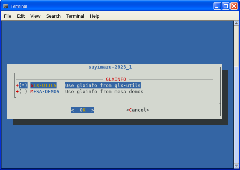This screenshot has width=240, height=170.
Task: Open the Help menu
Action: coord(95,16)
